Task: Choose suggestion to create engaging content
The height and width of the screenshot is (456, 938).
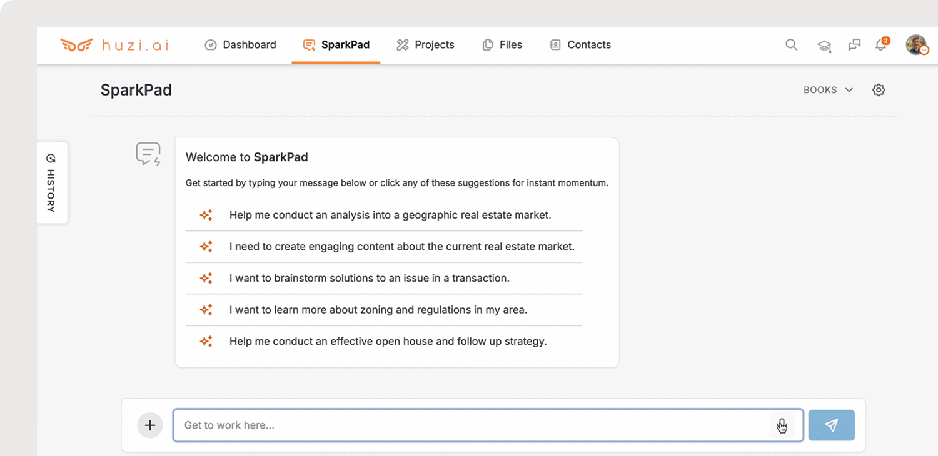Action: 384,247
